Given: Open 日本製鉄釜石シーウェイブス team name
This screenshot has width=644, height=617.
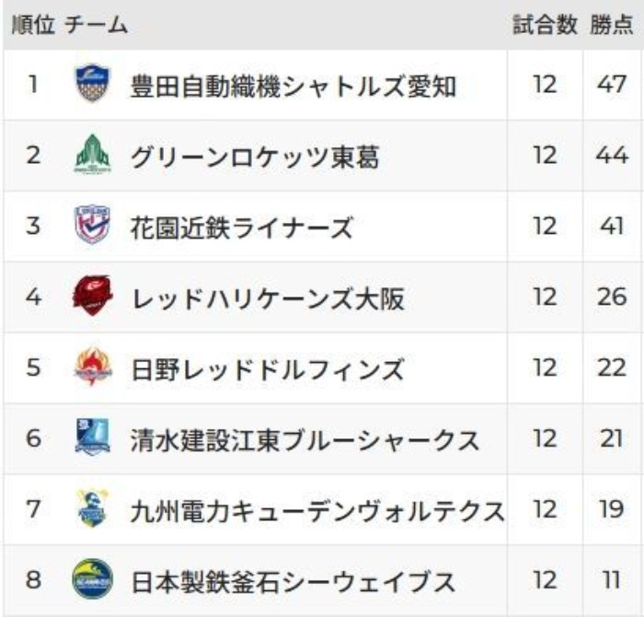Looking at the screenshot, I should point(293,582).
